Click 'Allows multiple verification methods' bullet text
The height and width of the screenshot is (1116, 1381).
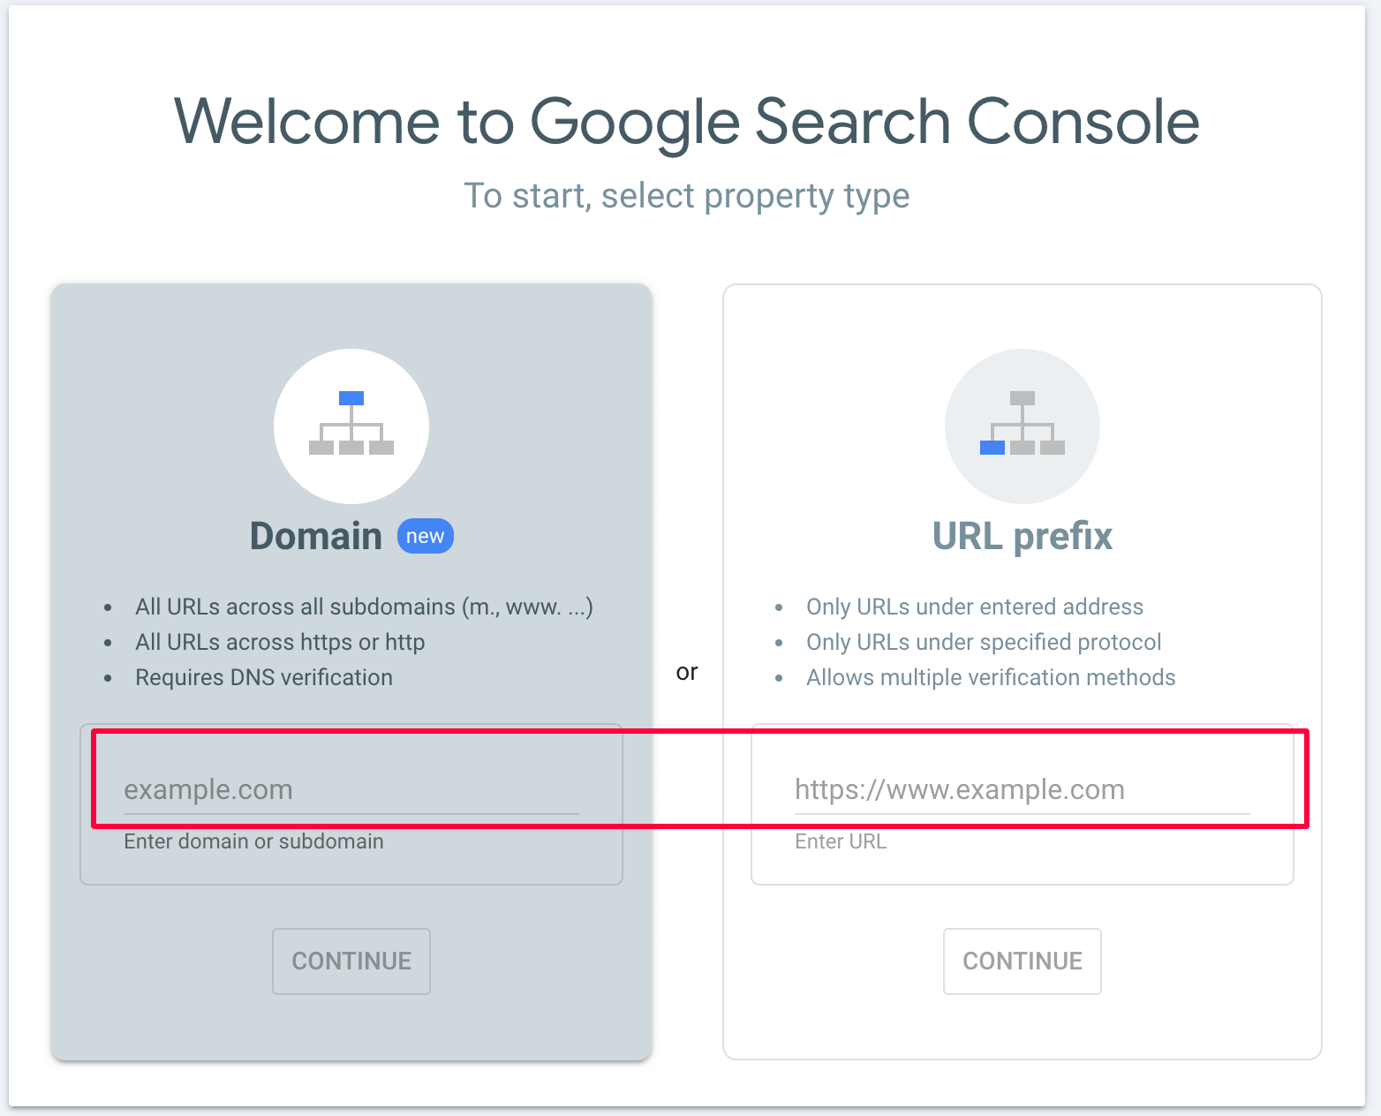click(x=990, y=677)
